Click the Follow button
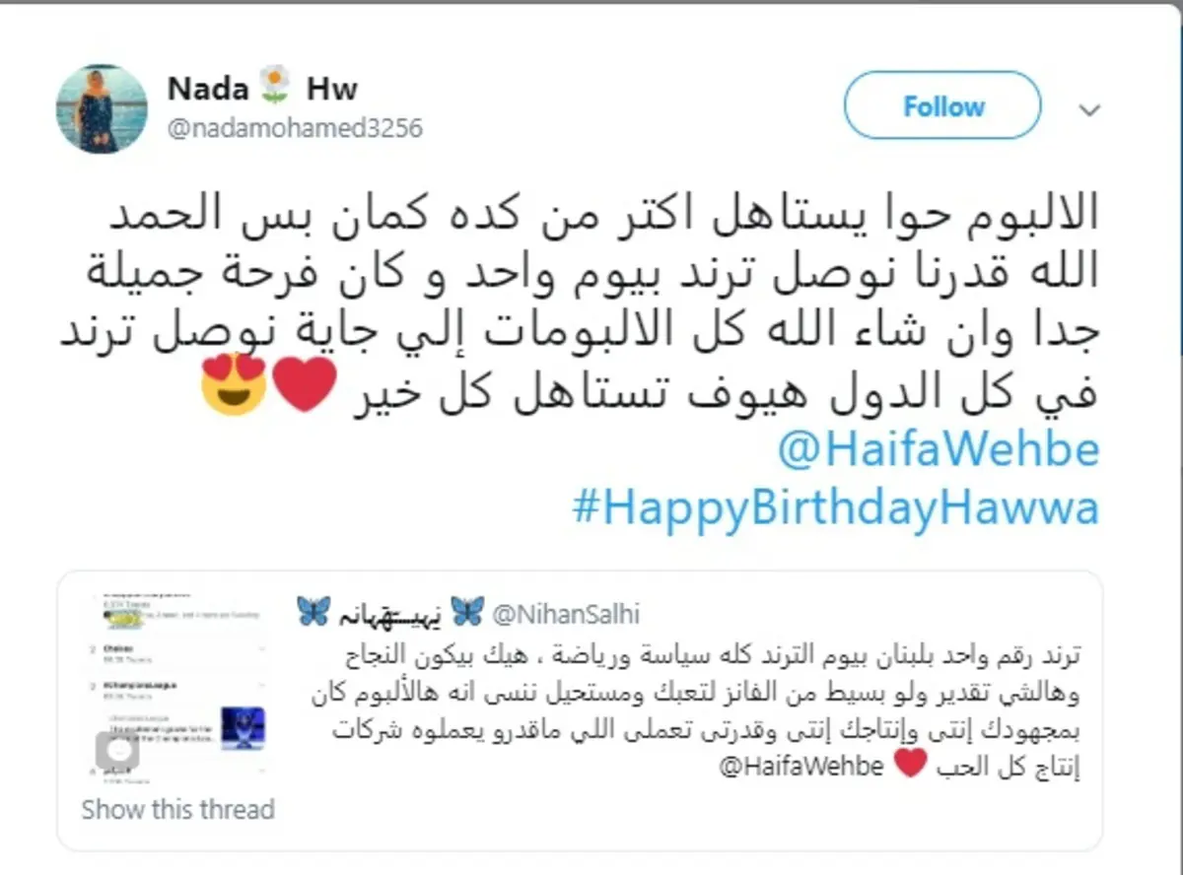The width and height of the screenshot is (1183, 875). click(x=942, y=106)
